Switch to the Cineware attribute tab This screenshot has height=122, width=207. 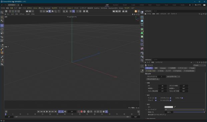tap(163, 68)
